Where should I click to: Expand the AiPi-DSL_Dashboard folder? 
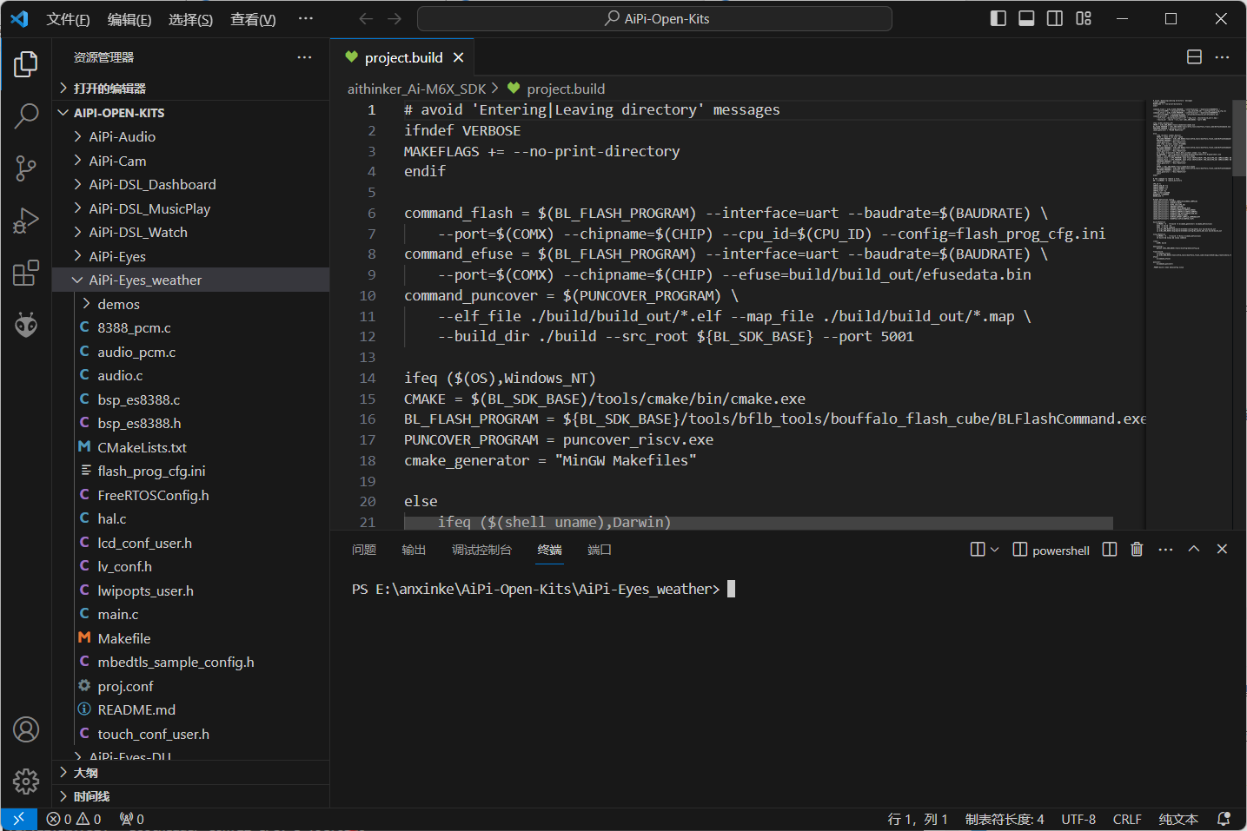click(191, 184)
